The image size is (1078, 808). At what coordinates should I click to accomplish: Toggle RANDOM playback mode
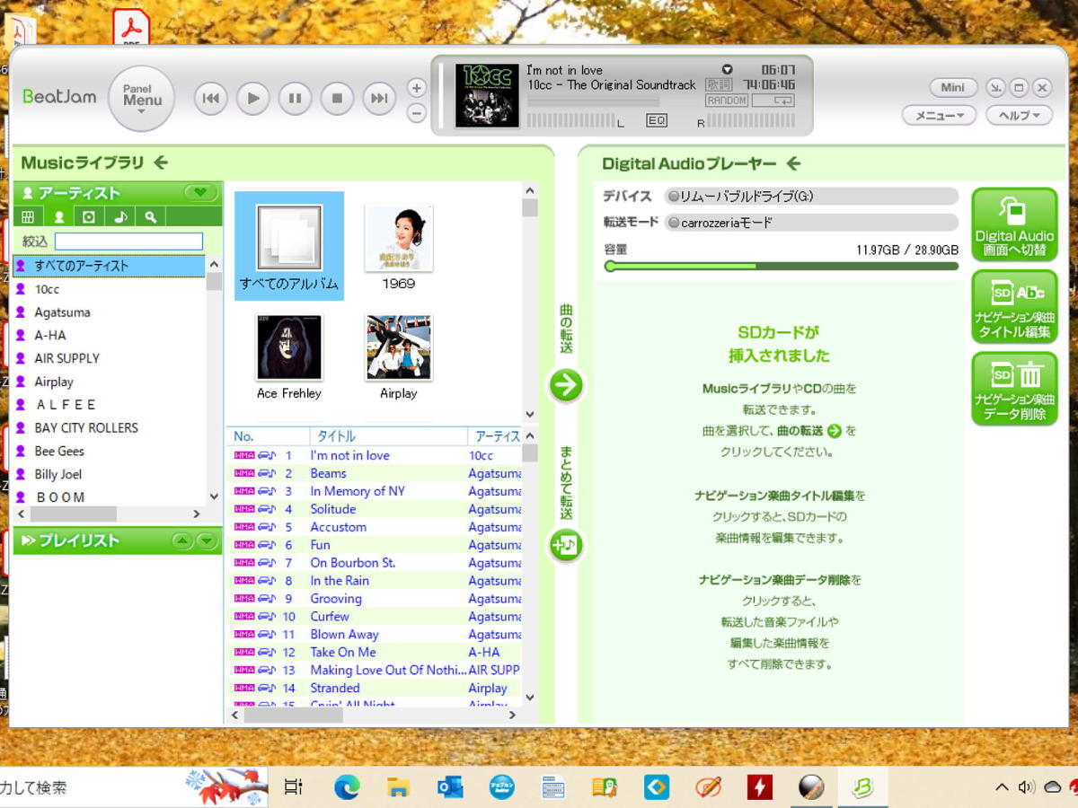click(x=726, y=101)
